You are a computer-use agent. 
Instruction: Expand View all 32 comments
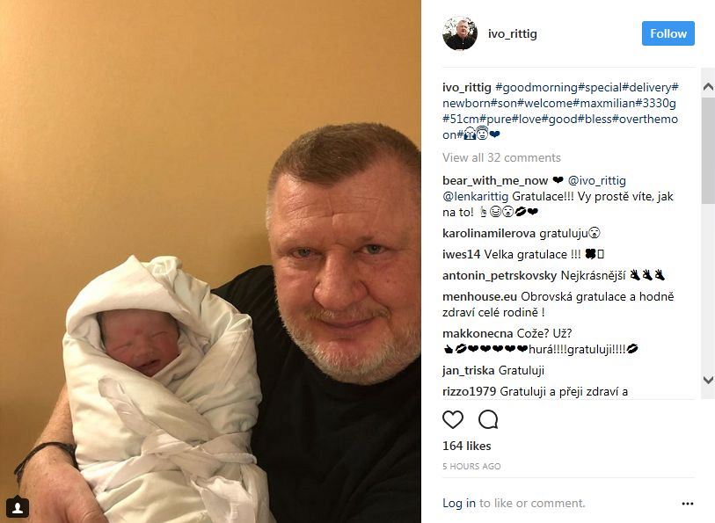pos(501,158)
